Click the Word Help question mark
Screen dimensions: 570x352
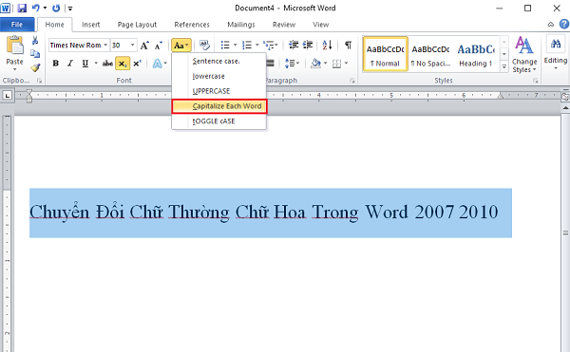563,25
